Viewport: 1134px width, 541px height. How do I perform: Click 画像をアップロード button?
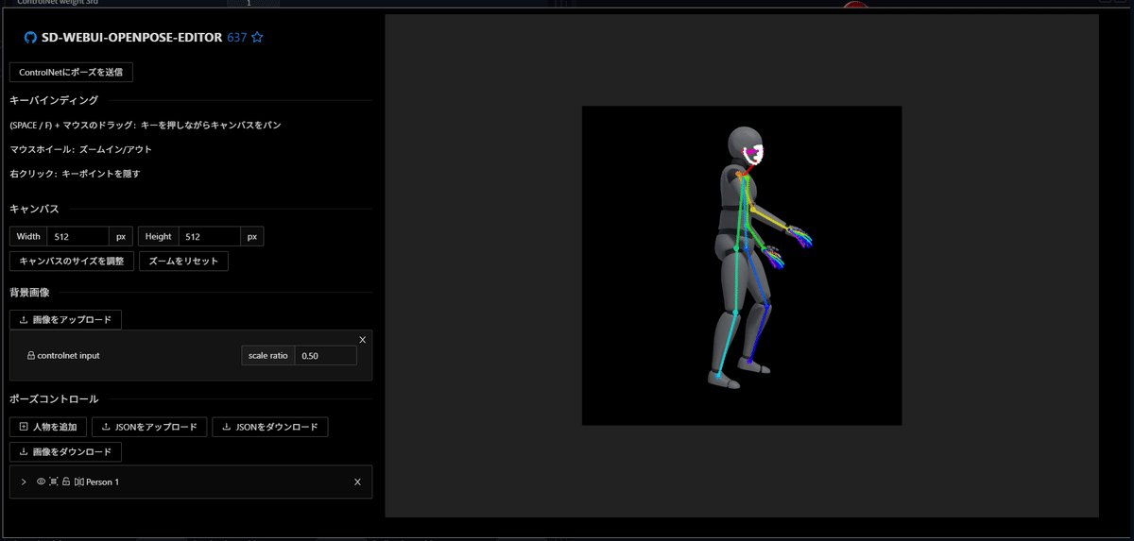65,320
